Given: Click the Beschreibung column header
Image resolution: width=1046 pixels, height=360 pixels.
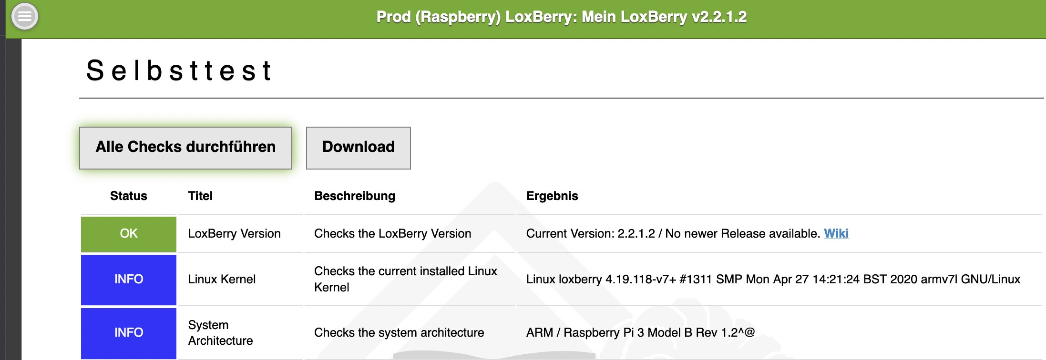Looking at the screenshot, I should click(x=355, y=196).
